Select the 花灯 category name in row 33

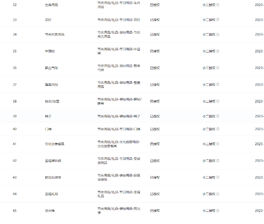tap(48, 20)
